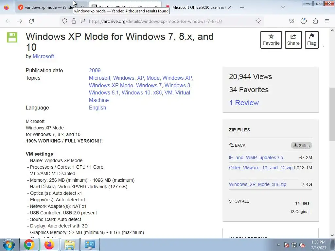Click the FULL VERSION text
The width and height of the screenshot is (335, 251).
(x=81, y=141)
